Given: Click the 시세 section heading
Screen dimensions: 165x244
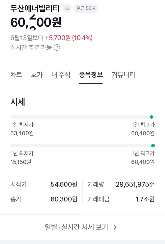Looking at the screenshot, I should 18,102.
